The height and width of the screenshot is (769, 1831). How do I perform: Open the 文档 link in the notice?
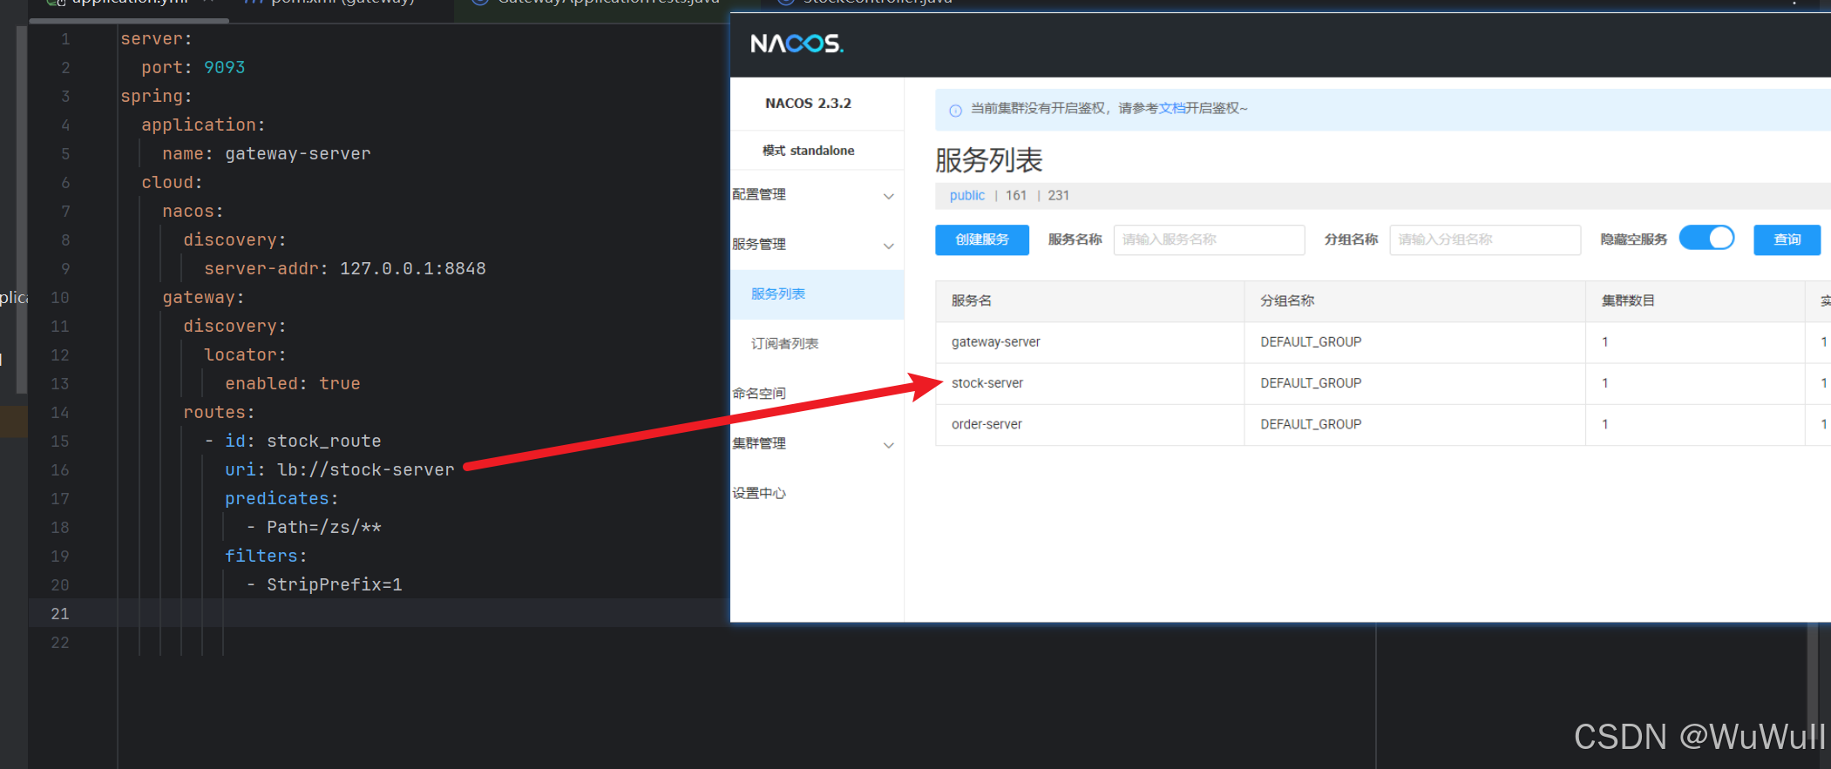(x=1171, y=108)
